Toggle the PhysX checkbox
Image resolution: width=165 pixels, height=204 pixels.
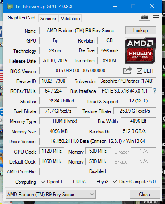92,182
